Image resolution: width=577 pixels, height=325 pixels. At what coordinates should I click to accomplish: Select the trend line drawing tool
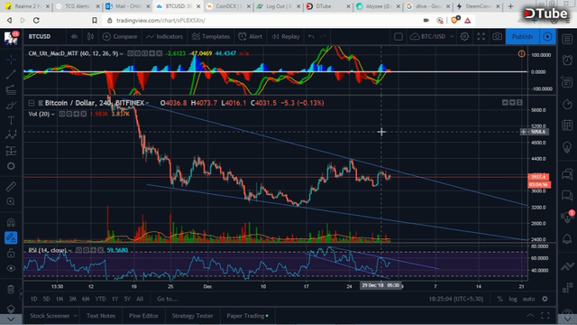pos(11,74)
